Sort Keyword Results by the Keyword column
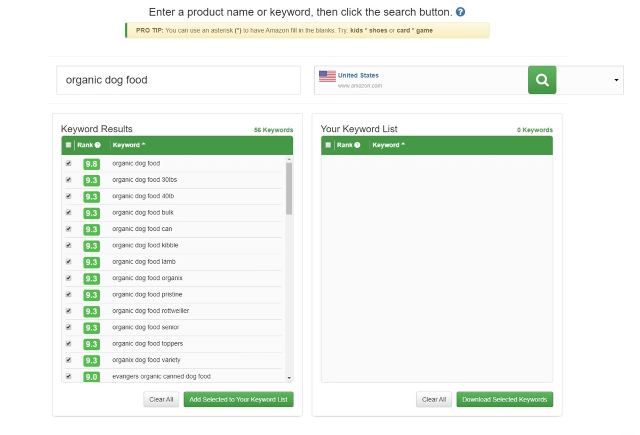640x435 pixels. (129, 145)
